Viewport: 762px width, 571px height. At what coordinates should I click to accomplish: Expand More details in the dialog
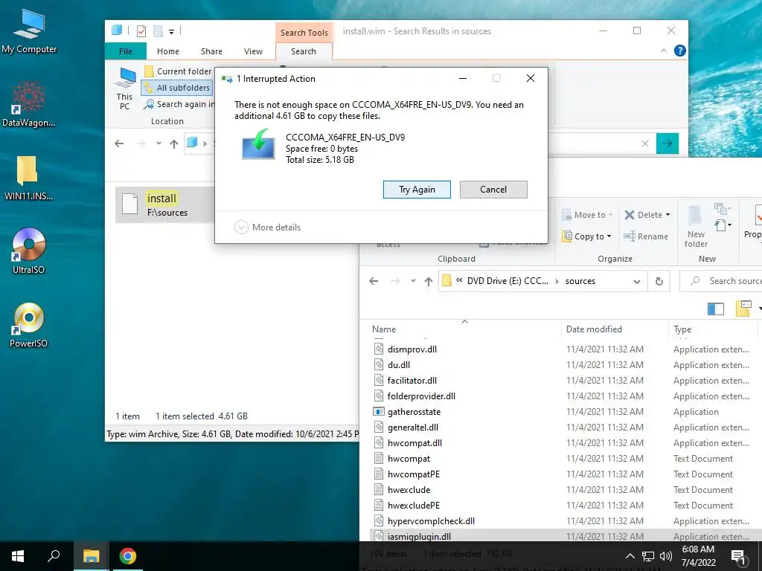(268, 228)
